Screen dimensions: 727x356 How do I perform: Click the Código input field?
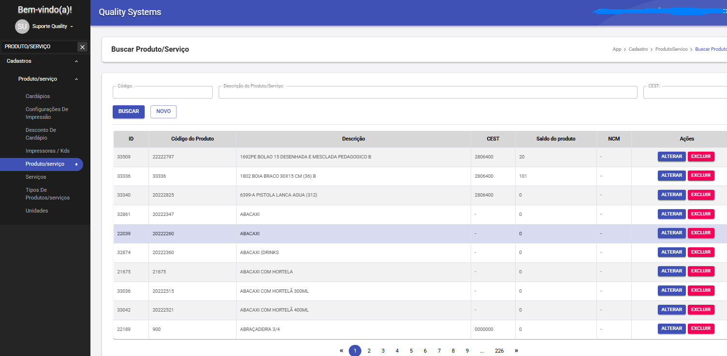tap(163, 92)
